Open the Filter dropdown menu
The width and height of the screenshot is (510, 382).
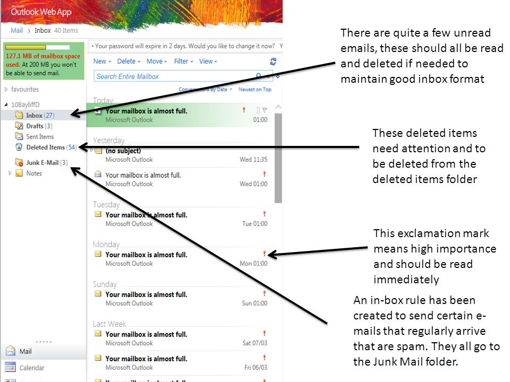[x=183, y=61]
